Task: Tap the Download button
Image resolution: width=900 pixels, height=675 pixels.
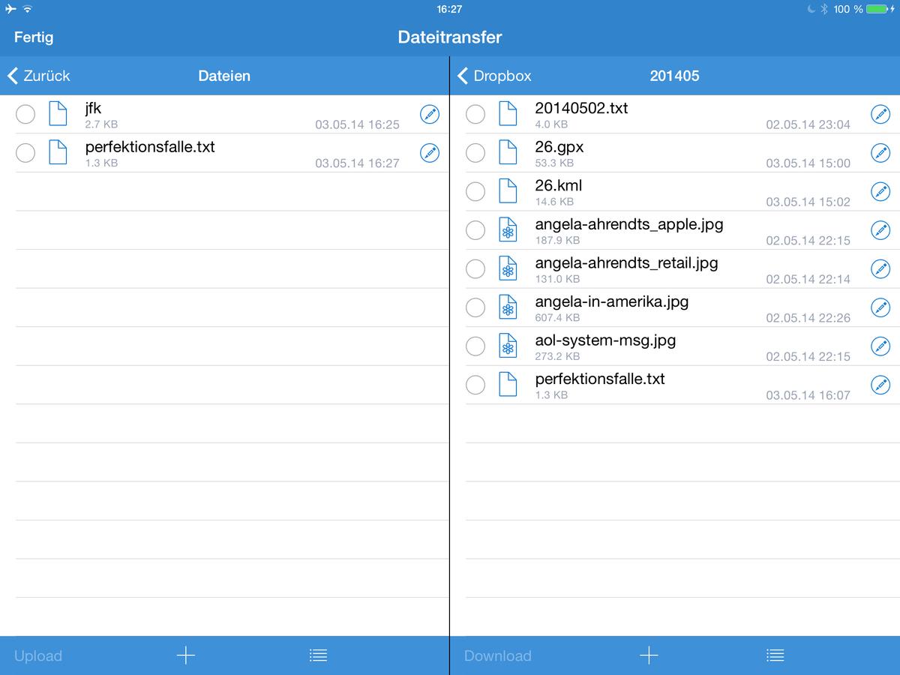Action: [x=498, y=655]
